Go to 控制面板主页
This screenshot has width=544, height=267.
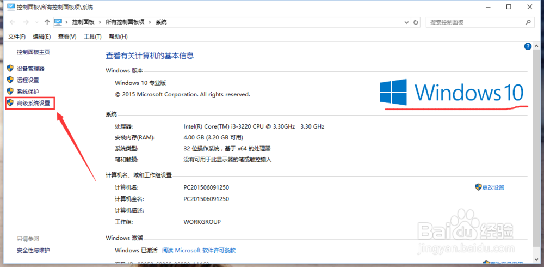coord(33,52)
